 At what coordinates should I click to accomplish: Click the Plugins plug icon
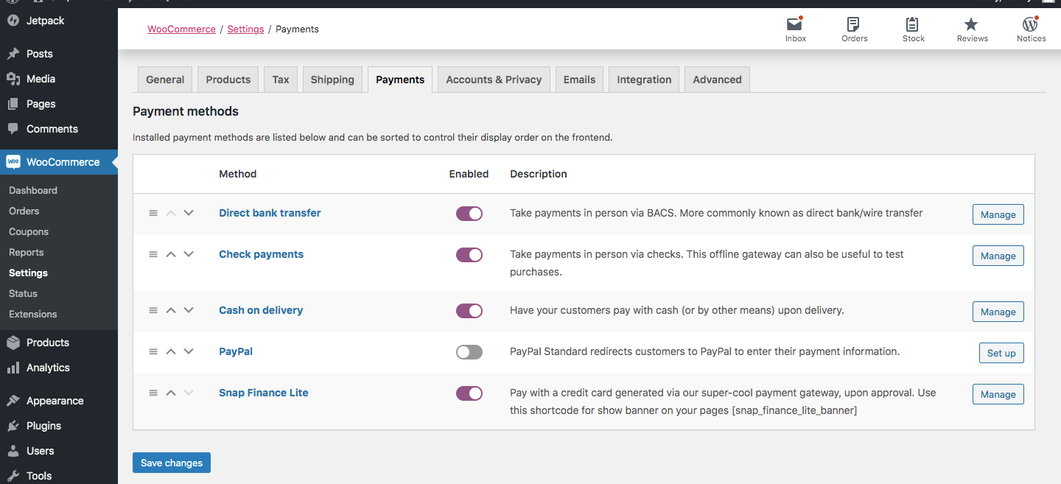(13, 426)
